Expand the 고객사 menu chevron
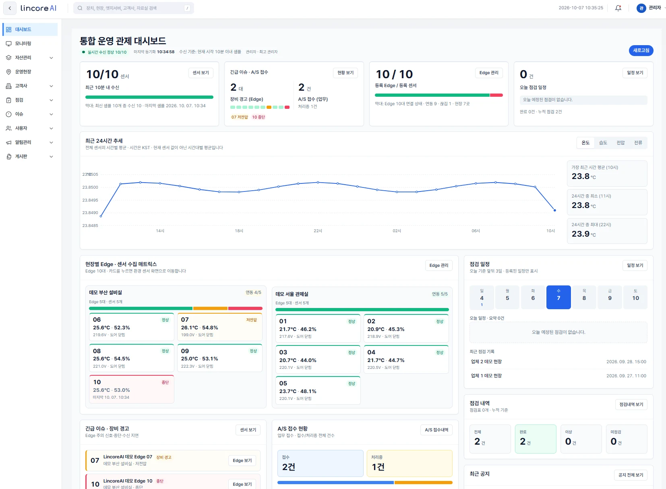Viewport: 666px width, 489px height. pyautogui.click(x=51, y=86)
